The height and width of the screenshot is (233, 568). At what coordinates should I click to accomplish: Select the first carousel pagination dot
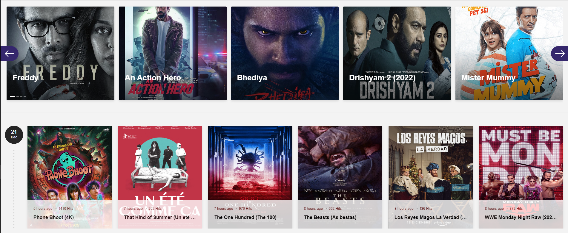[13, 96]
